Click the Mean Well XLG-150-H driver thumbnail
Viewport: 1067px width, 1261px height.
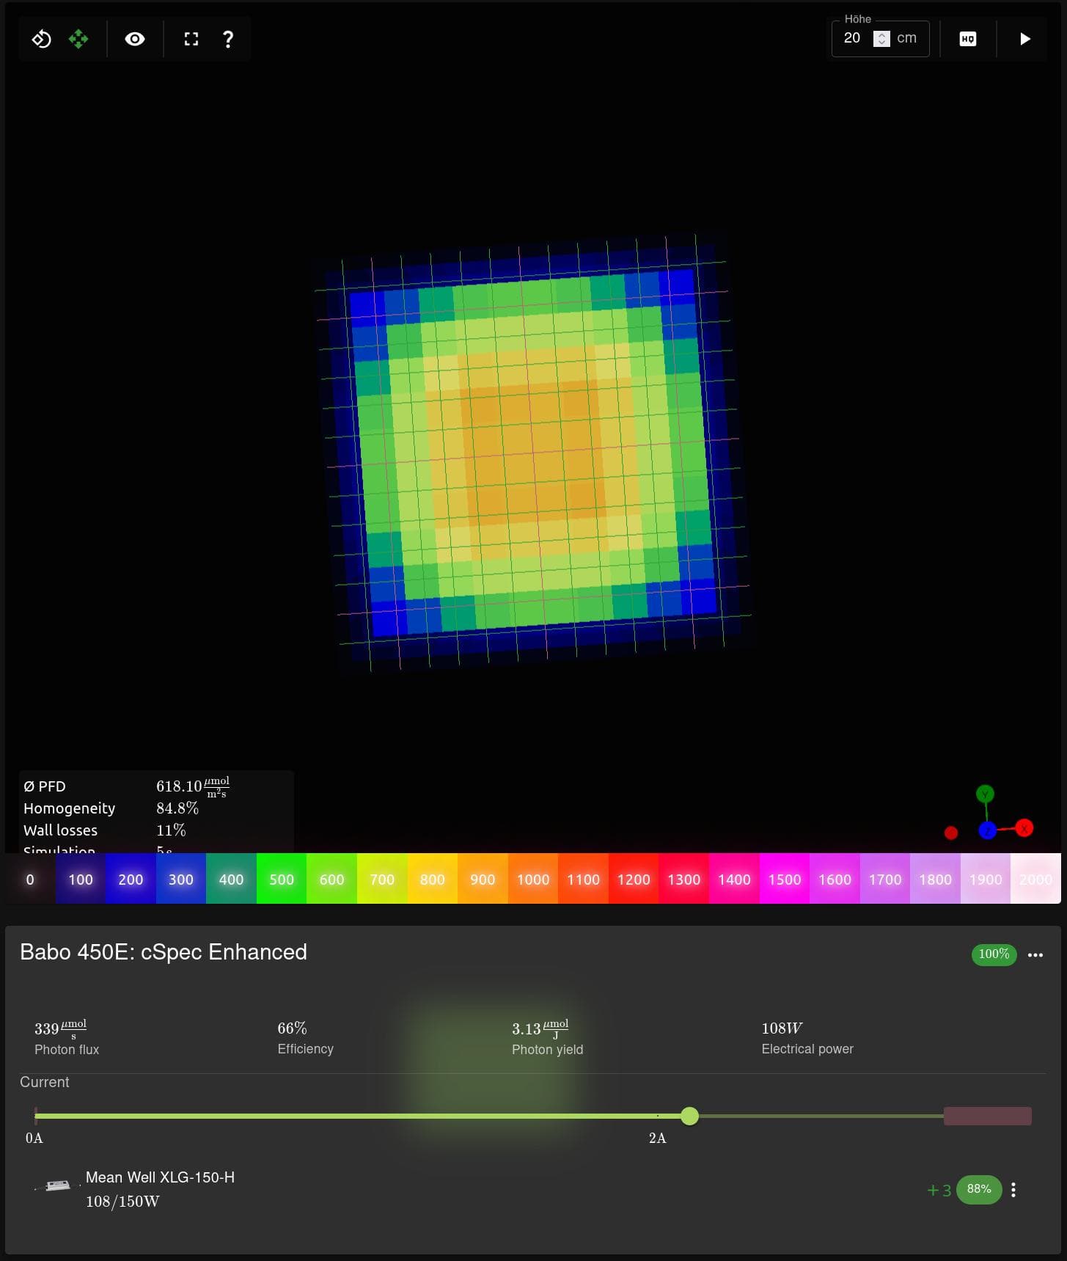pos(58,1185)
